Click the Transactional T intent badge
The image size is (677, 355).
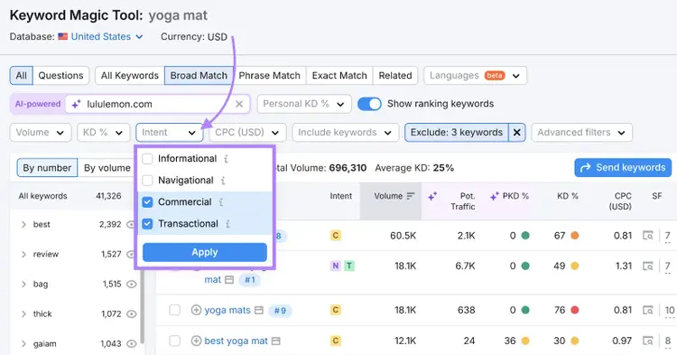(348, 266)
